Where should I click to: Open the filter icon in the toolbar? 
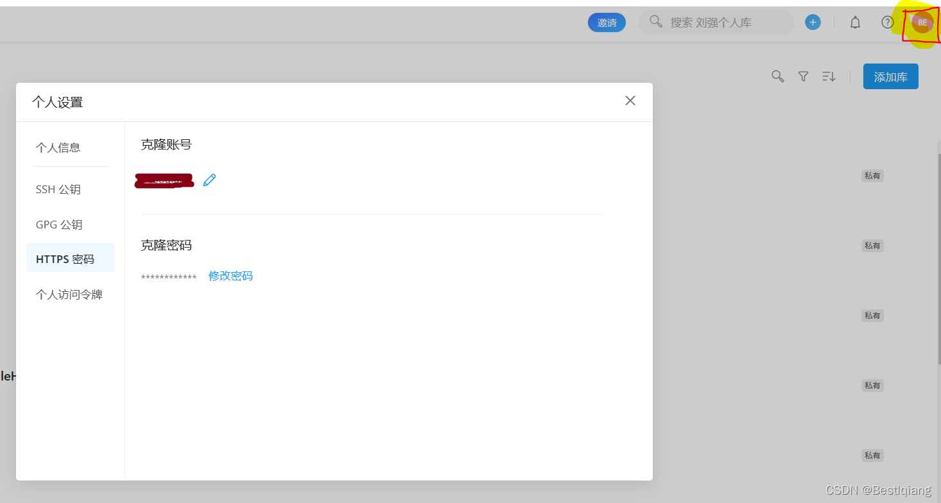coord(803,76)
